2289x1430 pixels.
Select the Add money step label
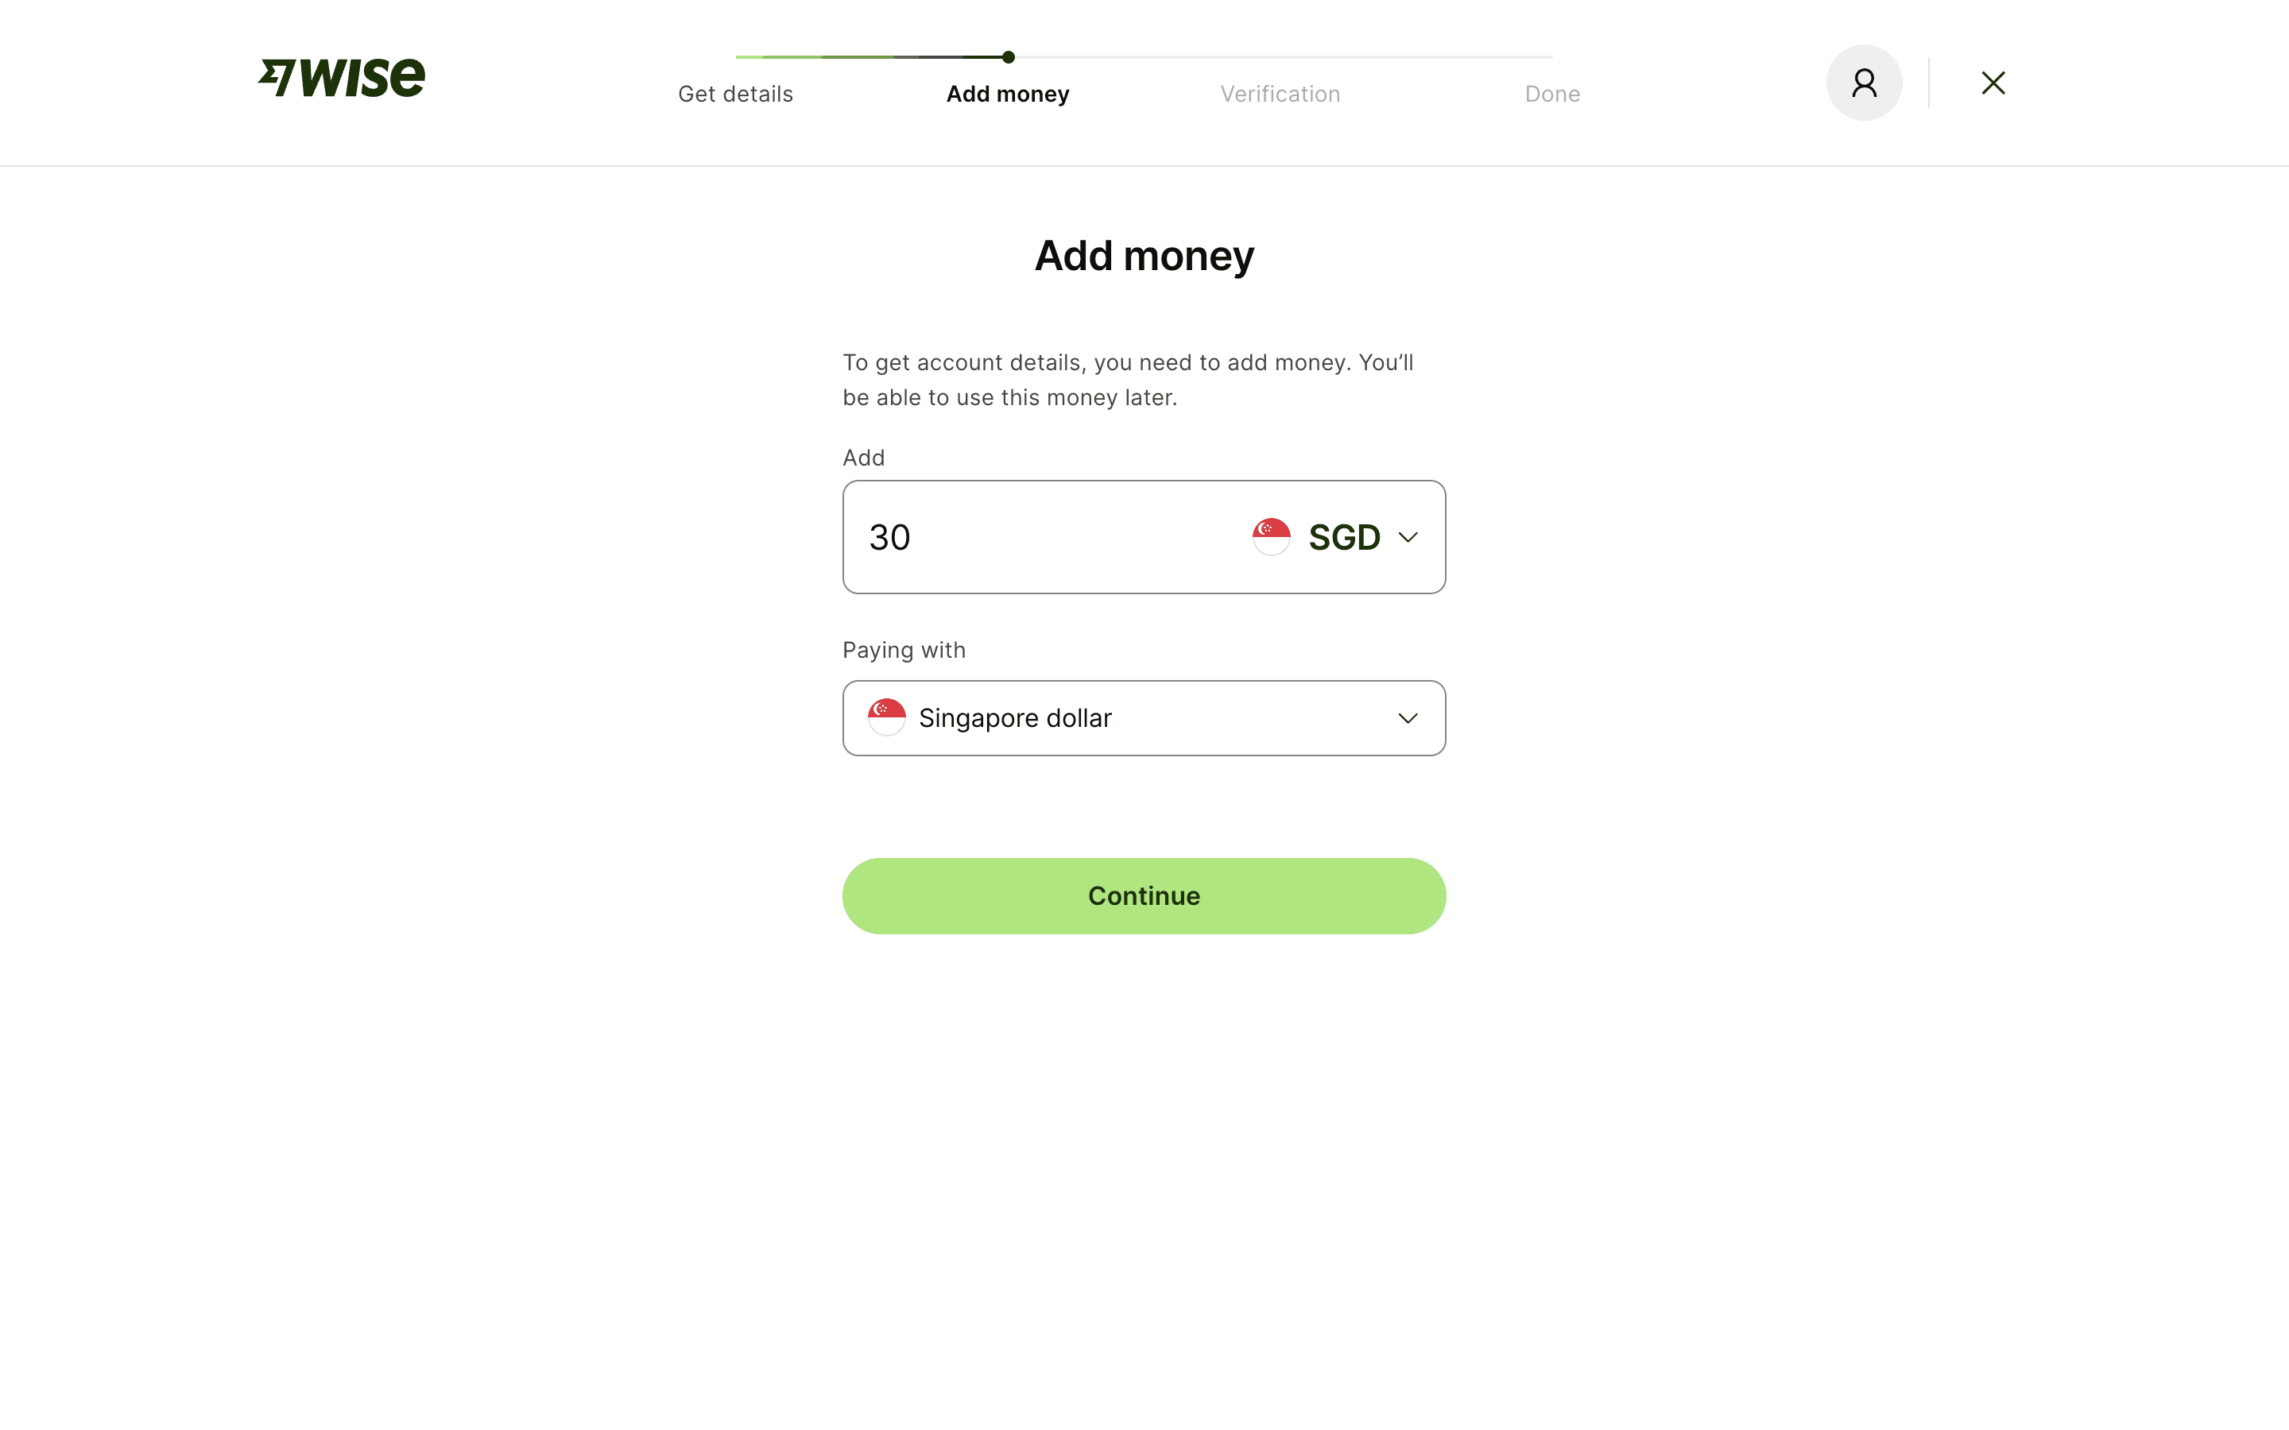tap(1007, 95)
